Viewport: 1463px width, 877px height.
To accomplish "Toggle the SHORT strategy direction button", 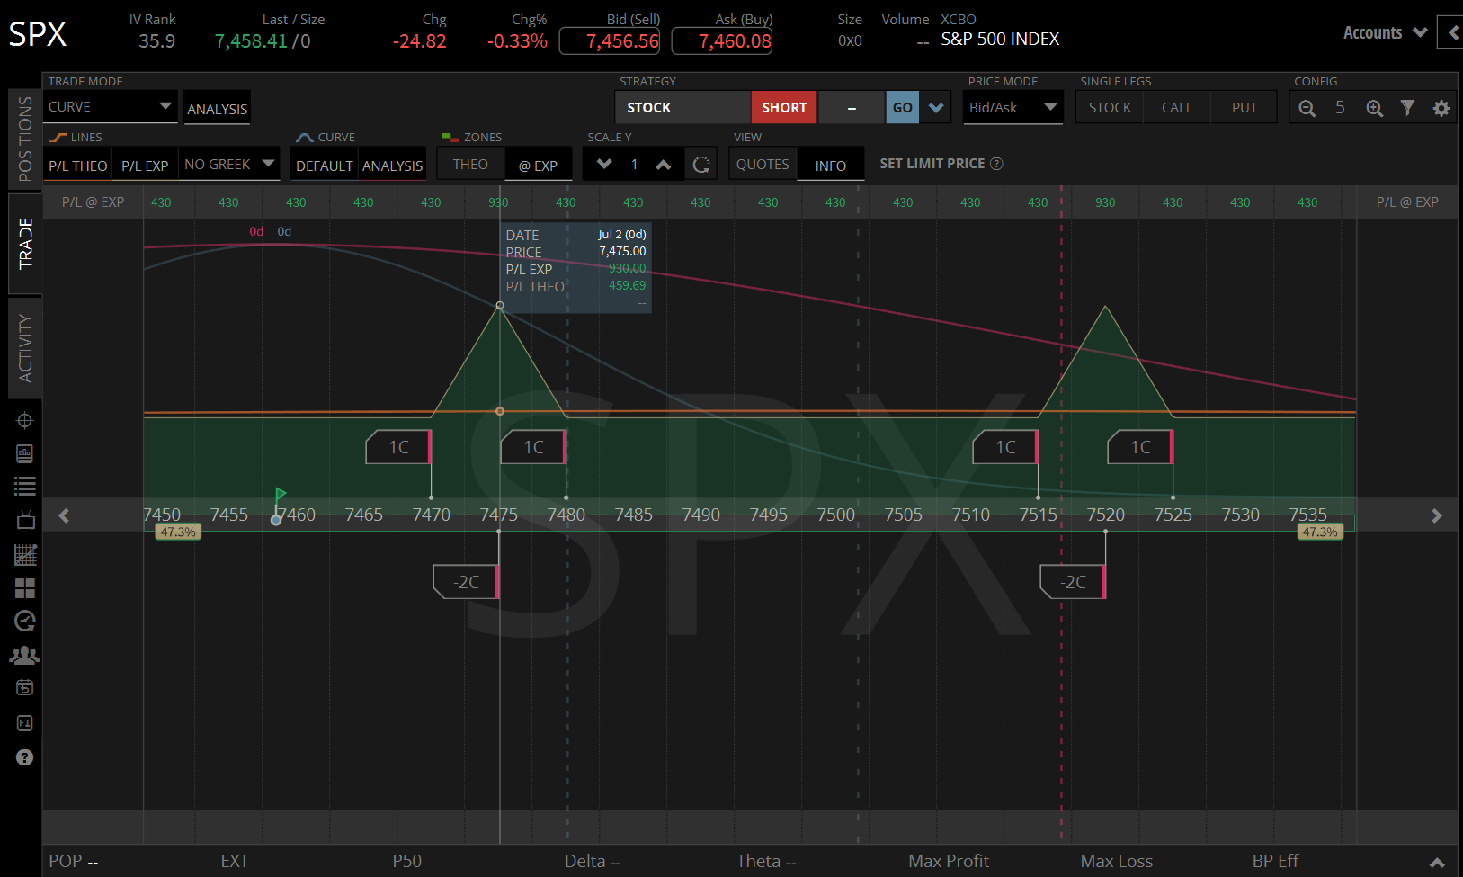I will 784,108.
